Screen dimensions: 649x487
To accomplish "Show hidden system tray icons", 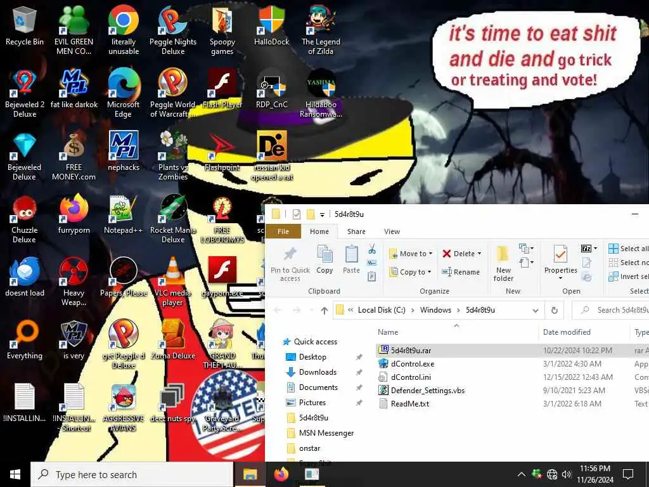I will tap(522, 474).
